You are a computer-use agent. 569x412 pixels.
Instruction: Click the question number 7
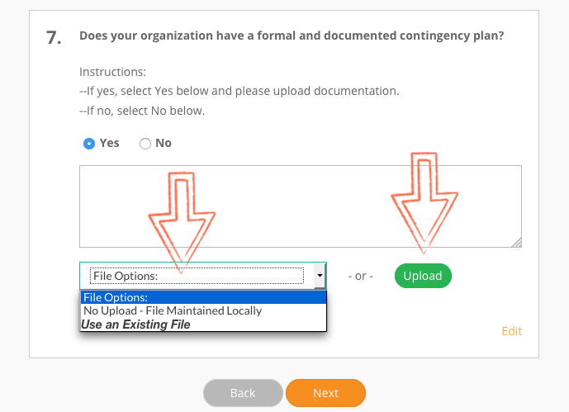point(54,38)
